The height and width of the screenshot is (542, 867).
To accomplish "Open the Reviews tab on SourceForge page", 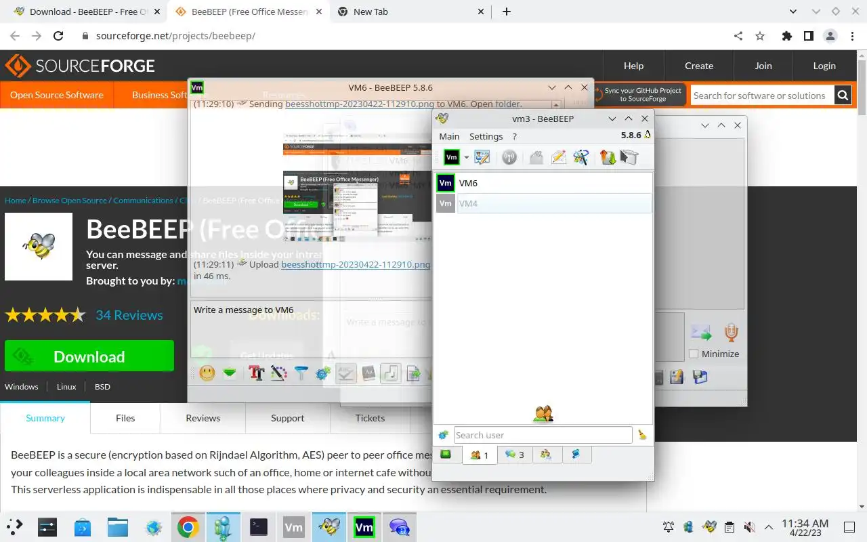I will [203, 418].
